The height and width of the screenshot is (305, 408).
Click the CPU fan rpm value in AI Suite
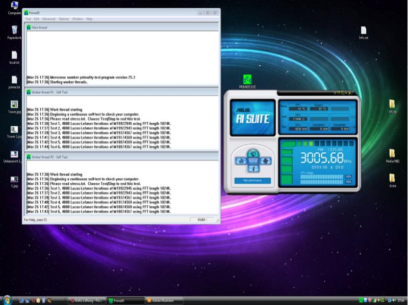tap(298, 129)
